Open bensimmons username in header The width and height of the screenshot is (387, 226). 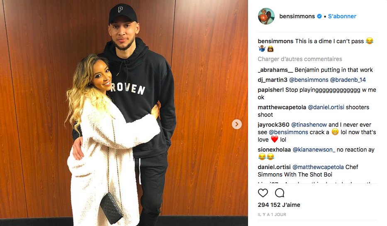pyautogui.click(x=297, y=16)
